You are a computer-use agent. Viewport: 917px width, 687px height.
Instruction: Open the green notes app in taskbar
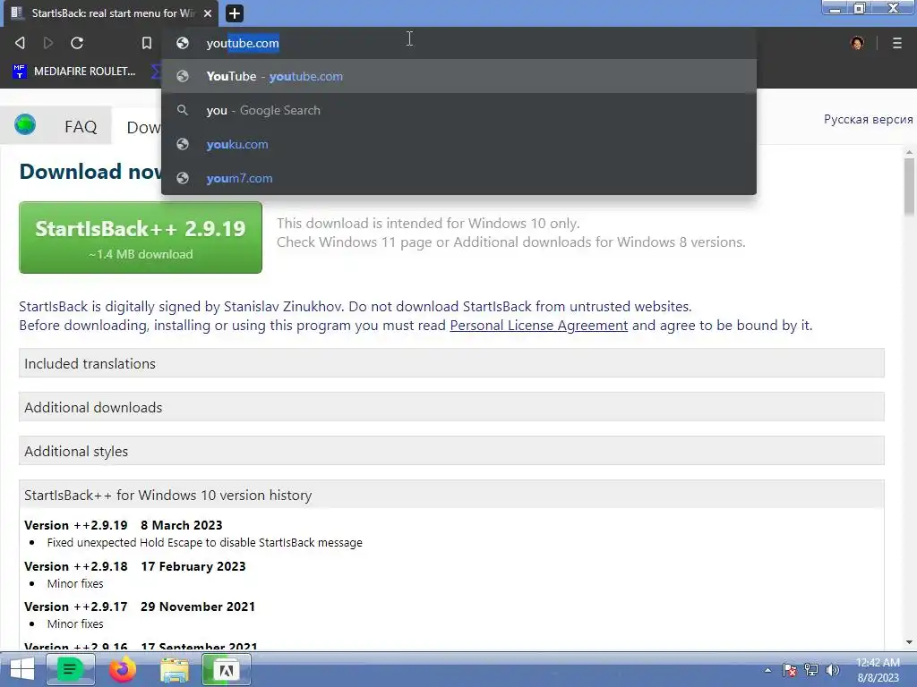point(70,669)
